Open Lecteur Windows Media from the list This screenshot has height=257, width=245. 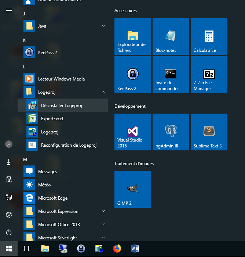[x=63, y=79]
